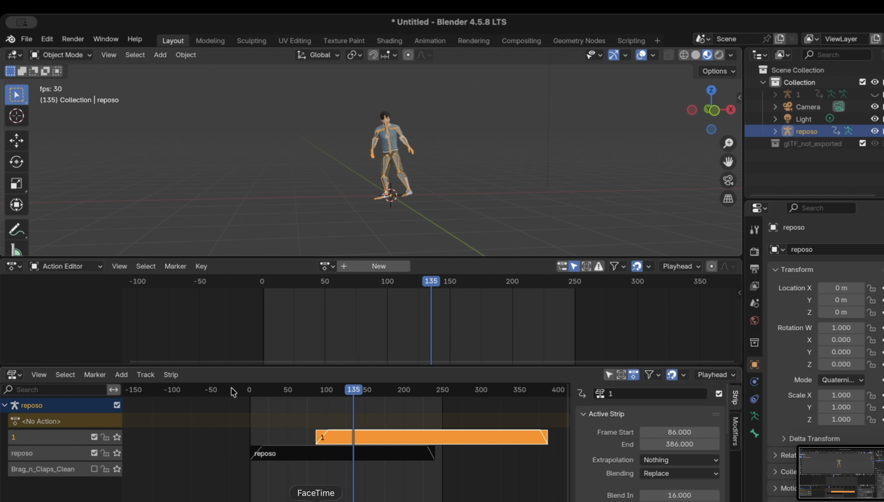Hide the Light object in outliner
Screen dimensions: 884x502
pos(874,119)
